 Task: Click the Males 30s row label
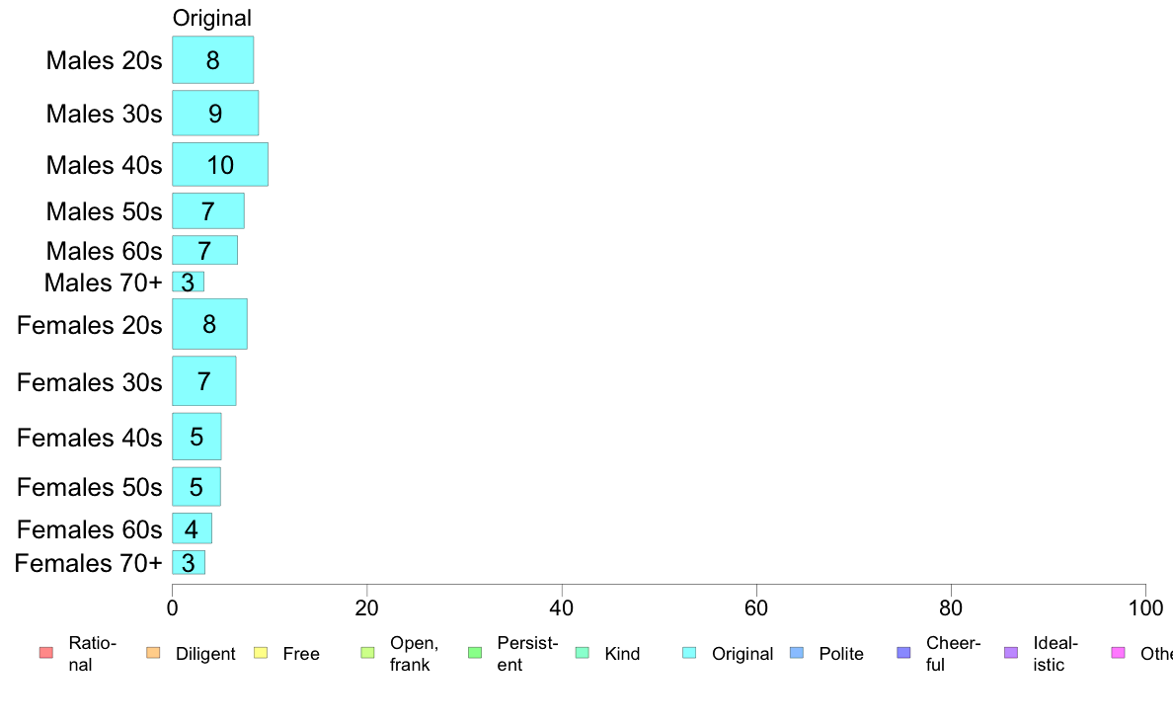tap(104, 114)
